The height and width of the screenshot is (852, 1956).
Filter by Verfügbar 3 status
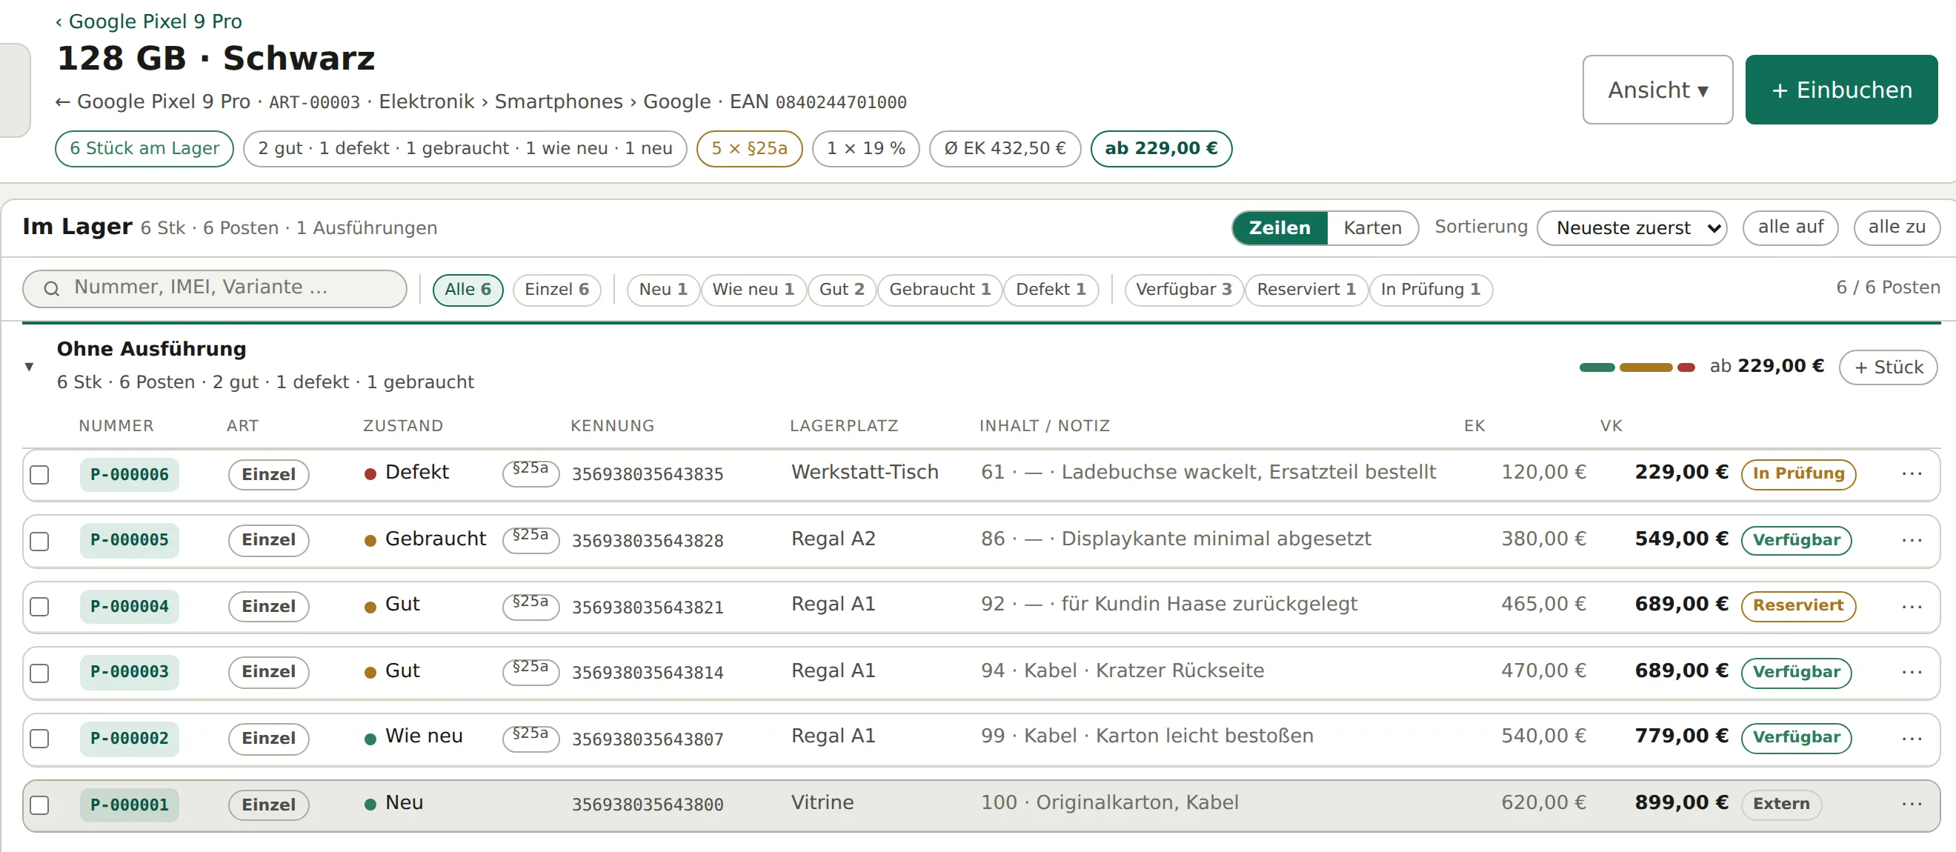point(1183,290)
